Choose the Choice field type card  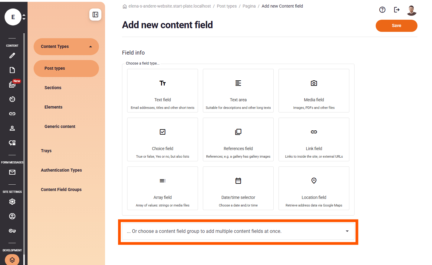click(x=163, y=139)
